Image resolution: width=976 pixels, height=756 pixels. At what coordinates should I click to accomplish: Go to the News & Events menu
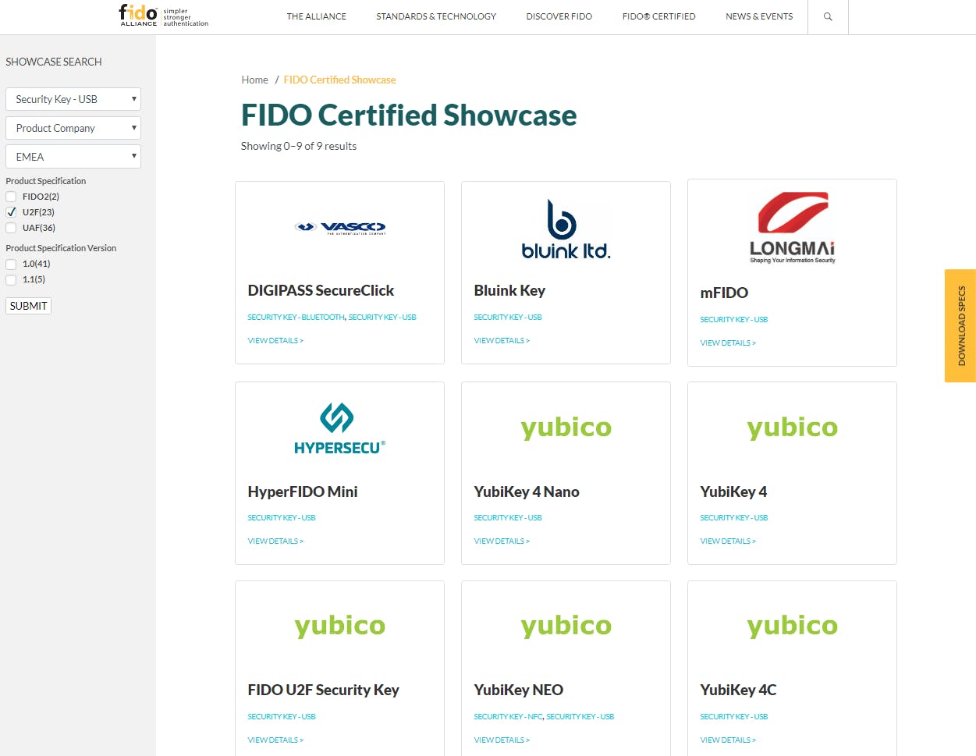click(758, 16)
